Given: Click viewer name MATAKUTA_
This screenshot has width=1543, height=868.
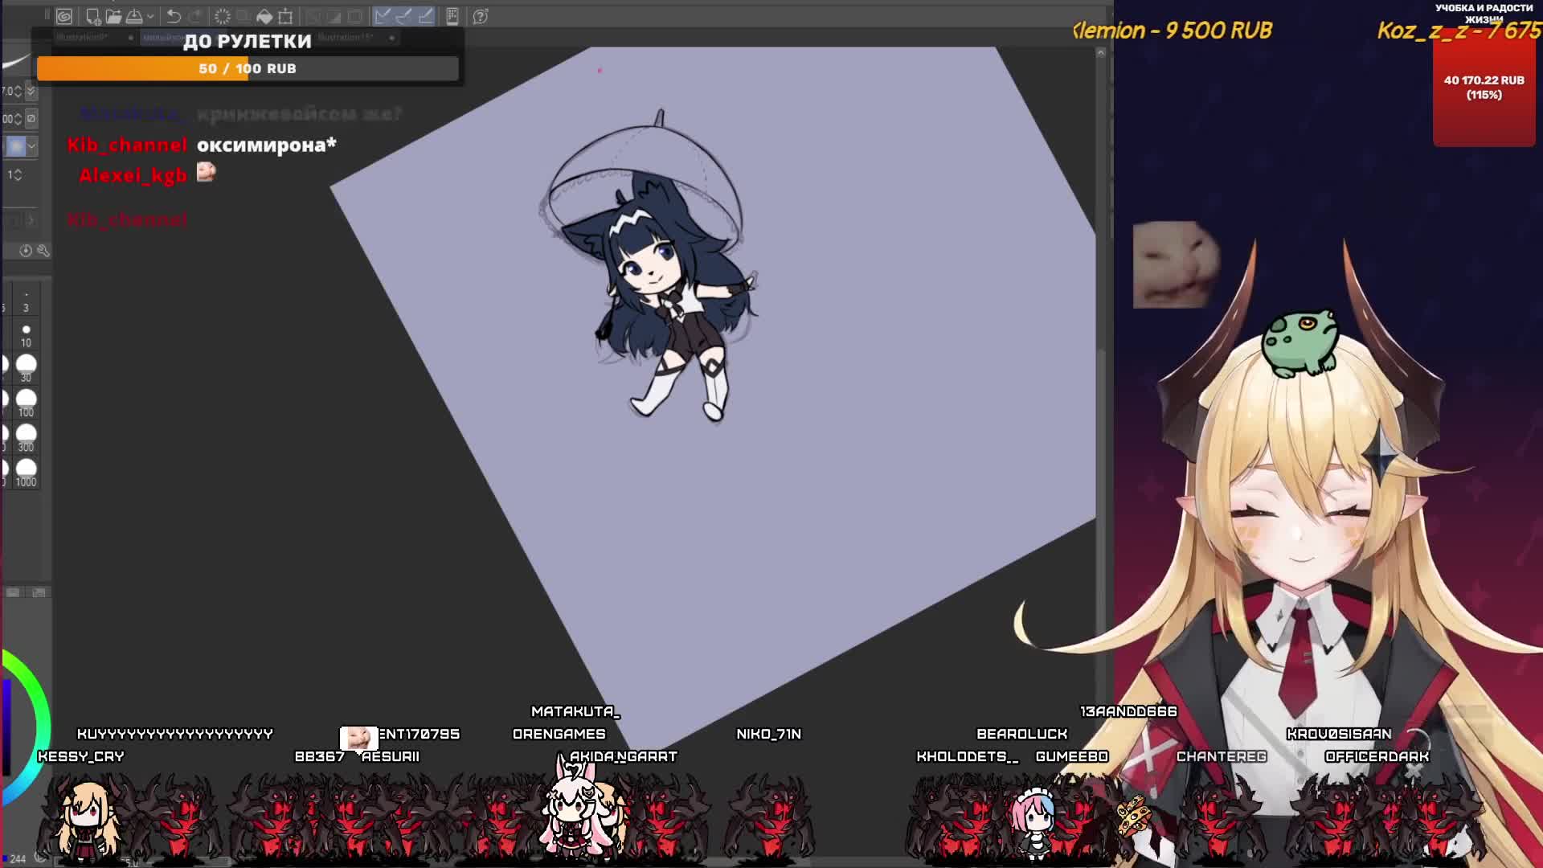Looking at the screenshot, I should point(575,711).
